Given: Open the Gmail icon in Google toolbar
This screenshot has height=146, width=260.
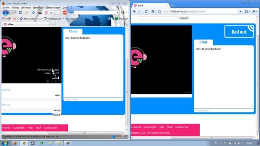Looking at the screenshot, I should pyautogui.click(x=15, y=19).
